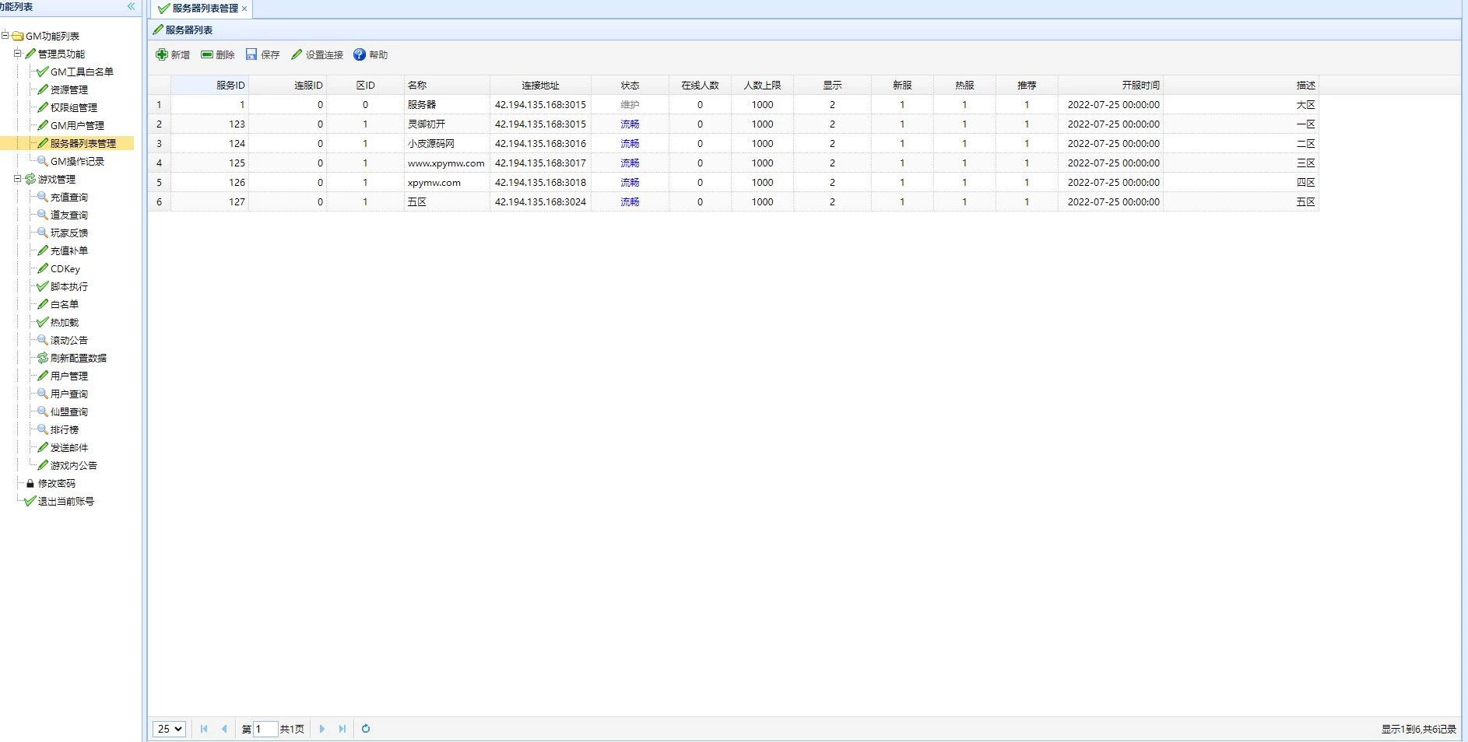The width and height of the screenshot is (1468, 742).
Task: Open 帮助 help question mark icon
Action: point(360,54)
